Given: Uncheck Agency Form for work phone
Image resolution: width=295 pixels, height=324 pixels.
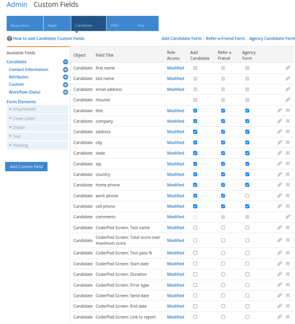Looking at the screenshot, I should coord(247,195).
